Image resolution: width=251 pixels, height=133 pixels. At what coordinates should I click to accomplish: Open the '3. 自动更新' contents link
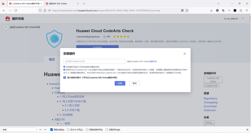pos(66,115)
